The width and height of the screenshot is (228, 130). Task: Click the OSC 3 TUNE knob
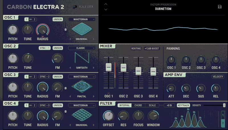coord(28,87)
